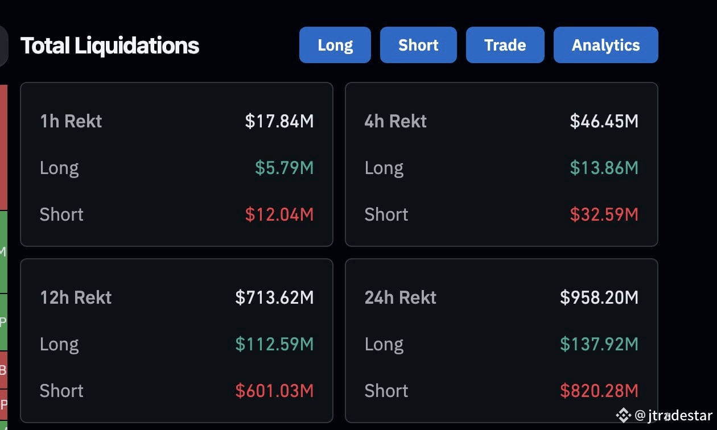Screen dimensions: 717x430
Task: Click the Long label in 24h Rekt card
Action: click(384, 345)
